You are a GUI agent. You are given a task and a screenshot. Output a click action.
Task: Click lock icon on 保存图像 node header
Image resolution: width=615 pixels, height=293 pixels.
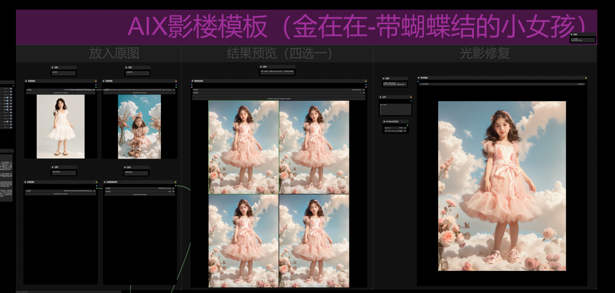click(x=586, y=78)
